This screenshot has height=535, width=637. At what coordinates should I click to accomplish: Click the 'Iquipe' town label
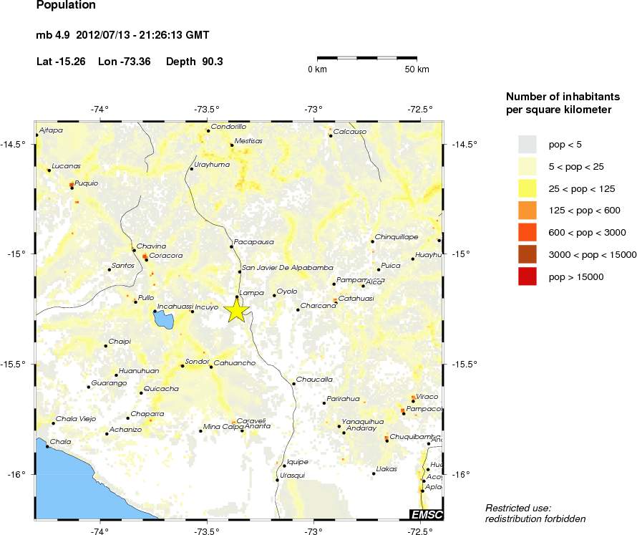coord(297,462)
